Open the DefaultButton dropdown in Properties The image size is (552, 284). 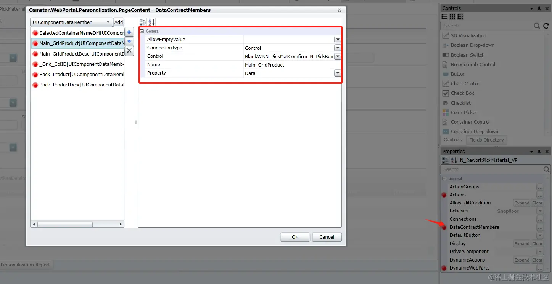(540, 235)
